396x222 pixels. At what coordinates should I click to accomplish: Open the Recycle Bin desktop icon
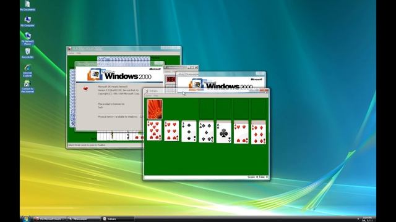point(27,53)
